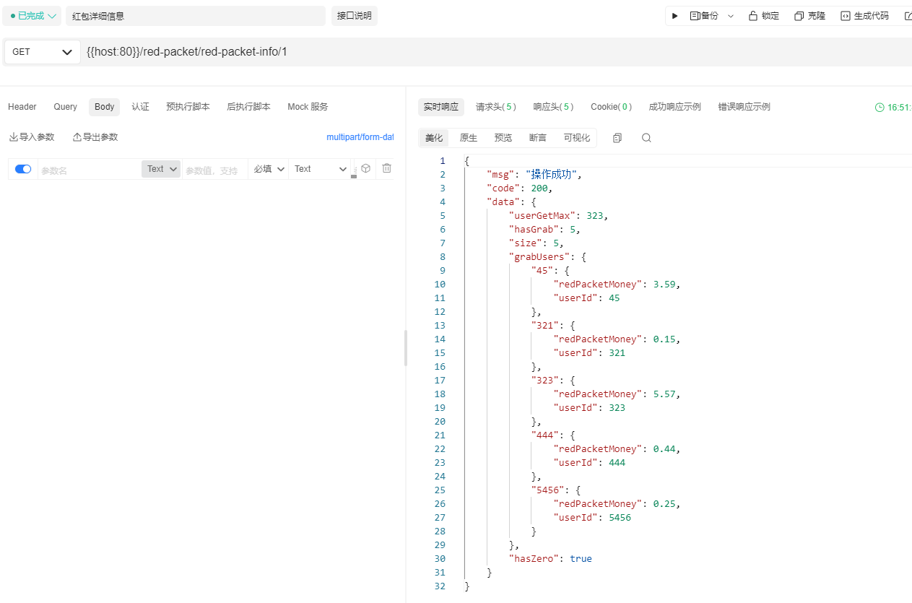Image resolution: width=912 pixels, height=603 pixels.
Task: Toggle the parameter row enable switch
Action: [23, 169]
